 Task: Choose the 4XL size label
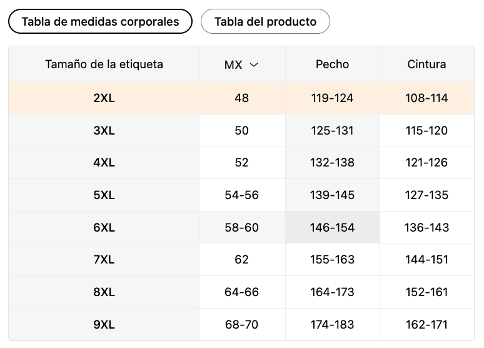tap(104, 163)
